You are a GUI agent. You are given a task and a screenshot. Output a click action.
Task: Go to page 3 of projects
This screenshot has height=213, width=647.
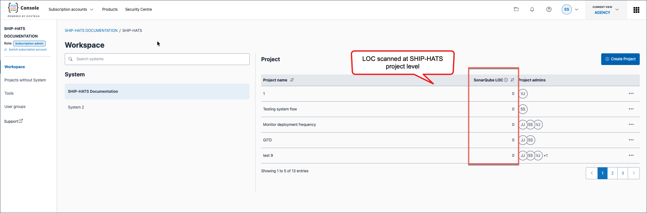[623, 173]
